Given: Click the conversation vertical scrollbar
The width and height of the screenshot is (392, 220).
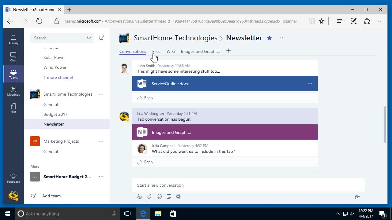Looking at the screenshot, I should 385,124.
